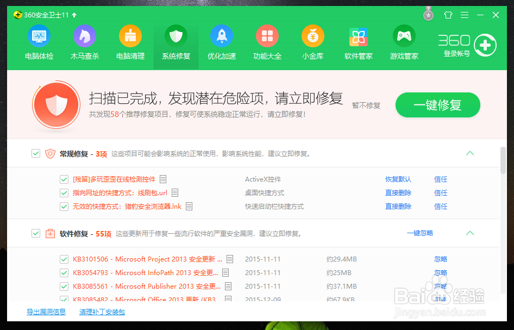Open 优化加速 rocket icon
Screen dimensions: 514x330
[x=222, y=36]
